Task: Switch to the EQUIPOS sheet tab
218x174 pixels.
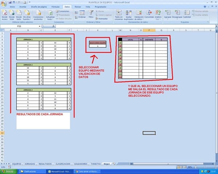Action: click(17, 164)
